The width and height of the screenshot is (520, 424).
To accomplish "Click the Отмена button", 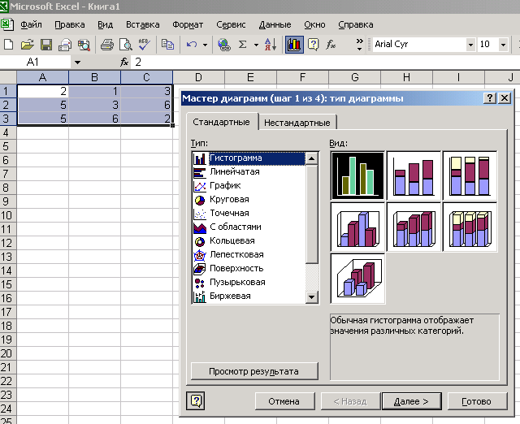I will [x=284, y=401].
